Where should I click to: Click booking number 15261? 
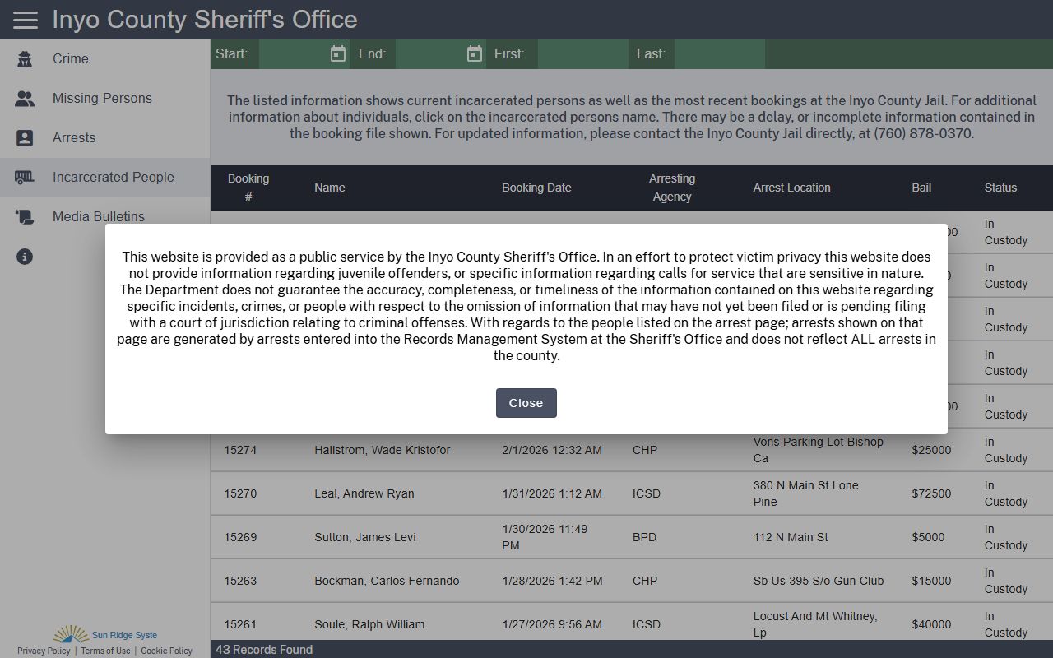point(240,624)
